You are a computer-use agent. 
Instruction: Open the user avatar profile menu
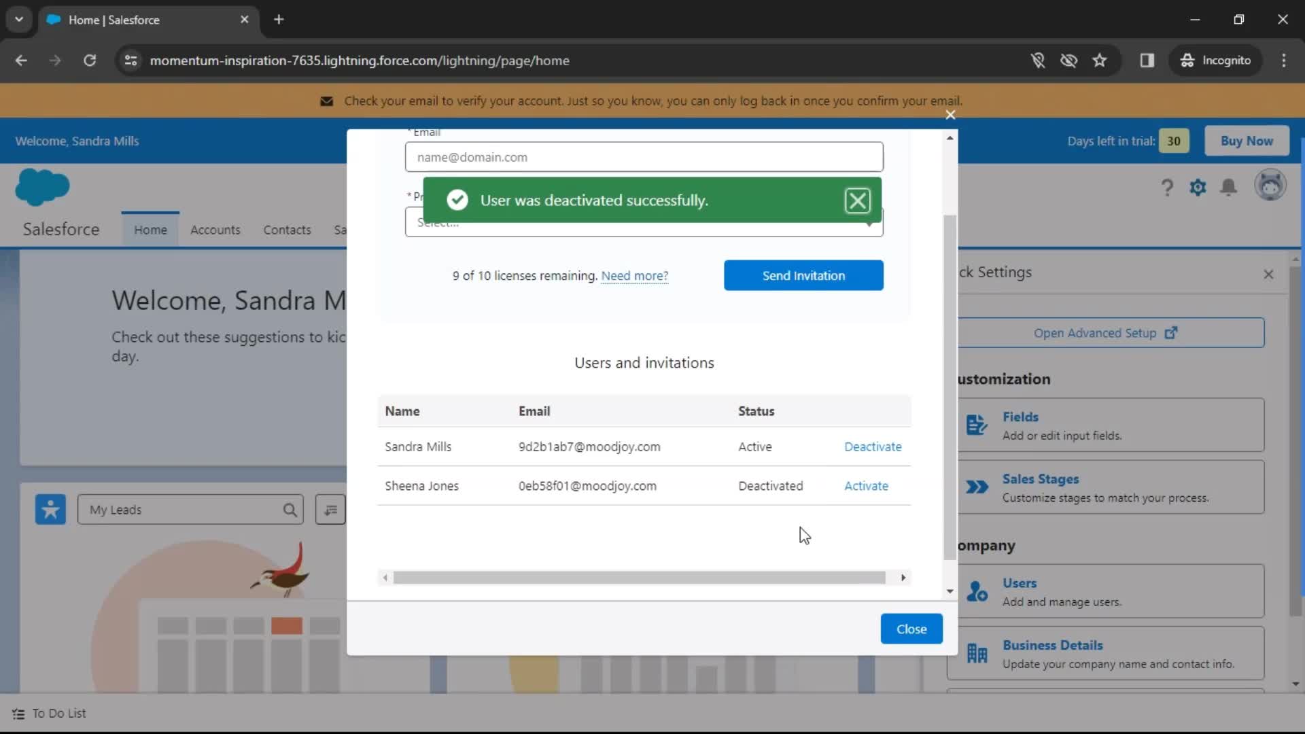point(1270,186)
